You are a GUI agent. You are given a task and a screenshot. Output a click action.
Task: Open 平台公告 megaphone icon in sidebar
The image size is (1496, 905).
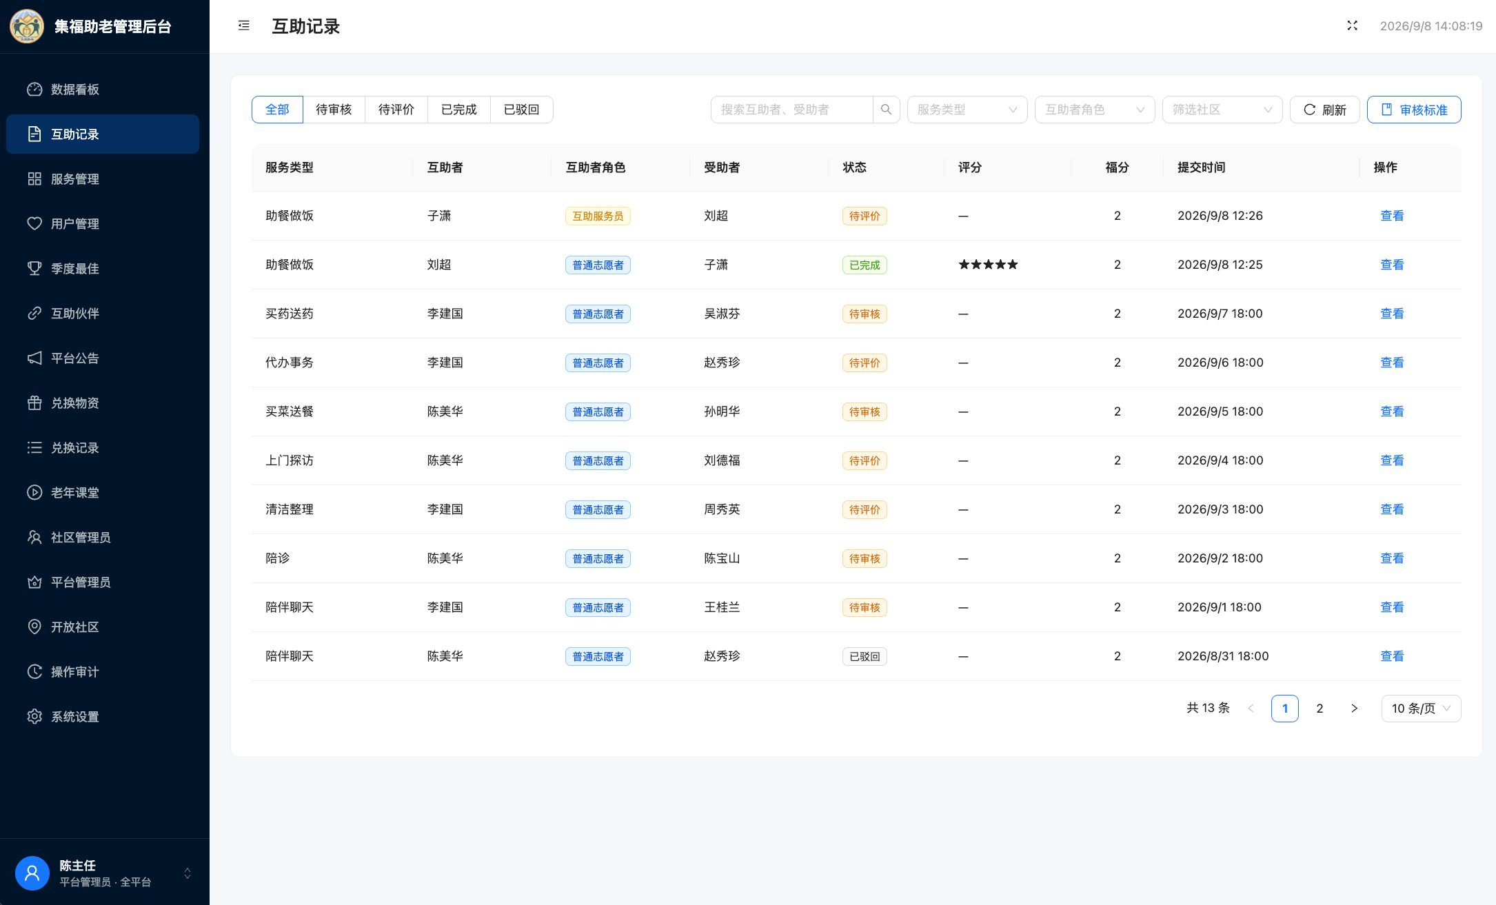coord(34,358)
